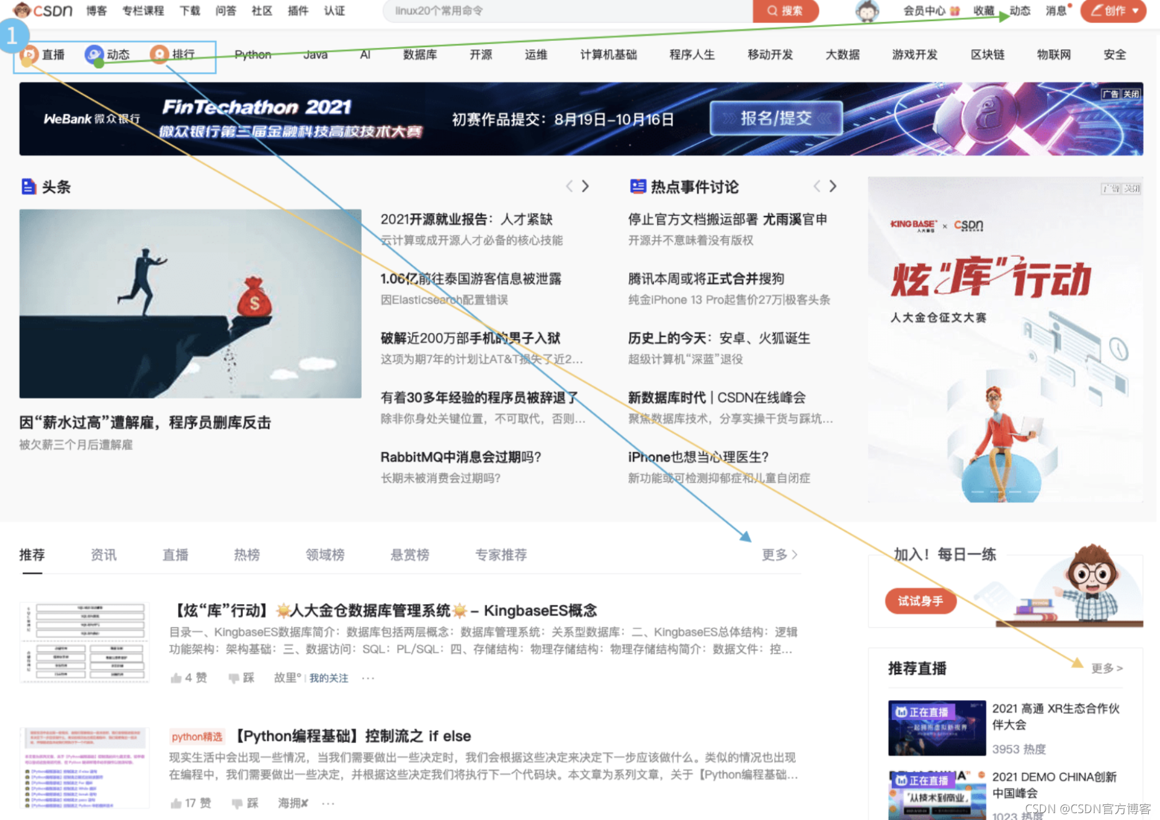
Task: Click the thumbs-down 踩 icon on the KingbaseES article
Action: [234, 678]
